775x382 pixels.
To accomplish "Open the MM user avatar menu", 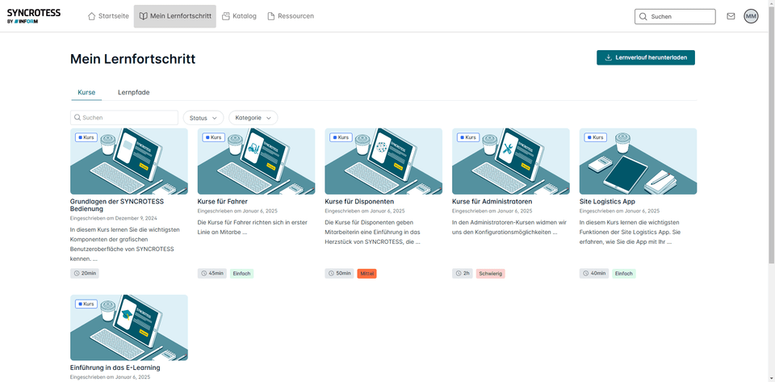I will click(751, 16).
